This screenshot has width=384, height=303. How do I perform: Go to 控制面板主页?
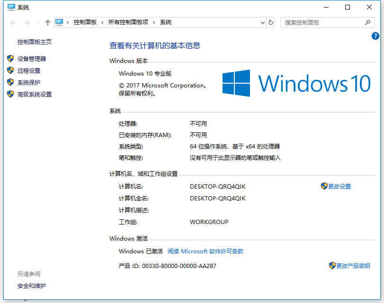tap(35, 42)
